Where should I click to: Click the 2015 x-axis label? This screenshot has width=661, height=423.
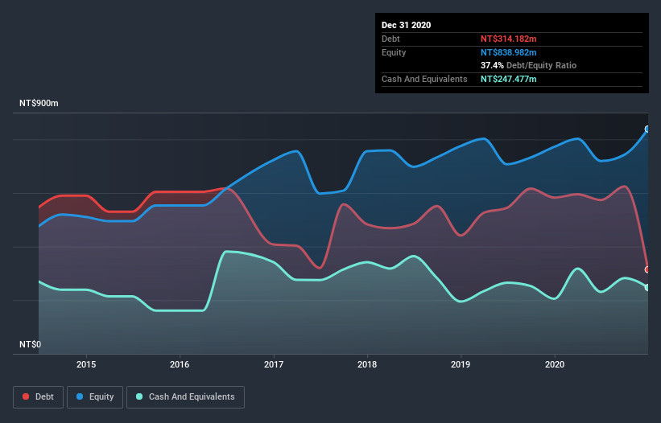click(86, 364)
